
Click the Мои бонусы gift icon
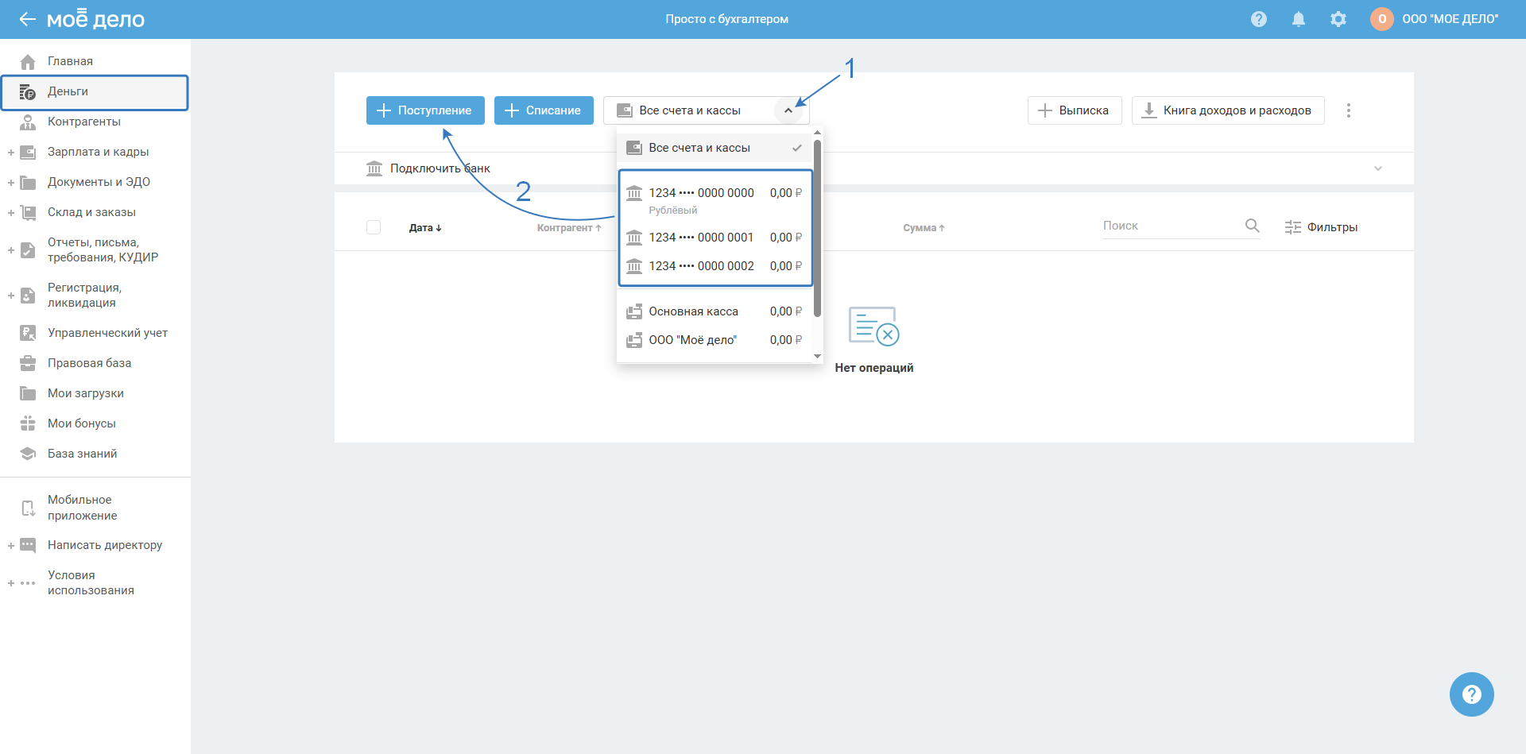[x=28, y=423]
